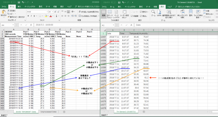This screenshot has height=117, width=218.
Task: Open Freeze Panes (ウィンドウ枠の固定) dropdown
Action: (x=198, y=14)
